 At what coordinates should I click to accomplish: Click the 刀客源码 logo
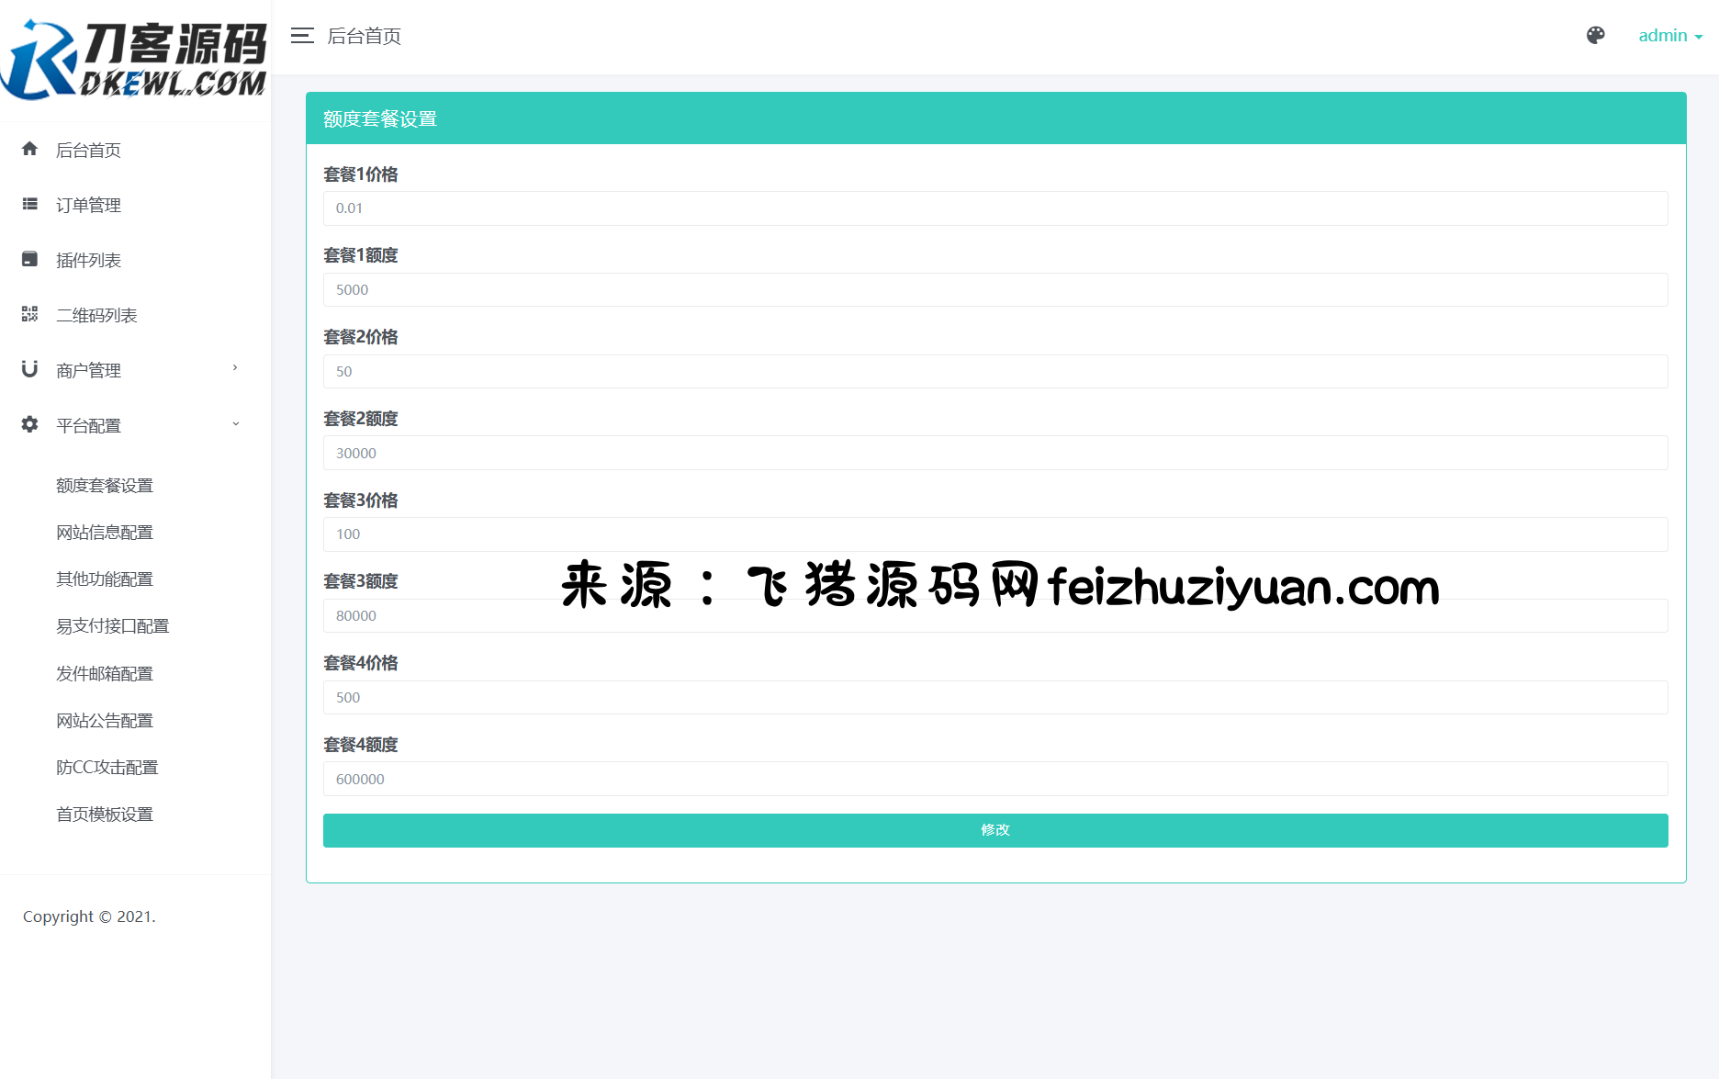135,60
